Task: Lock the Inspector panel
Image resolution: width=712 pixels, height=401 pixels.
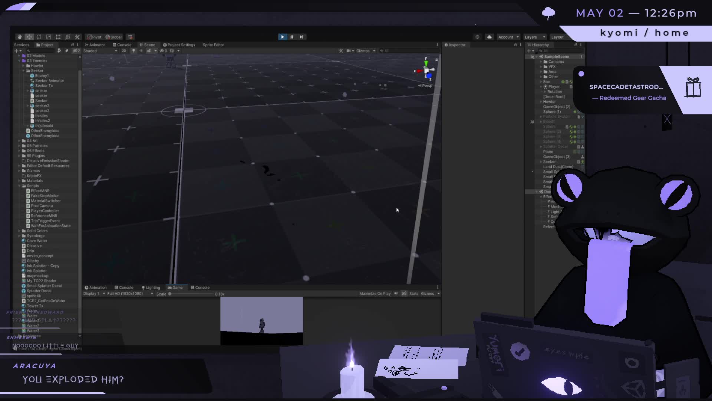Action: pos(515,45)
